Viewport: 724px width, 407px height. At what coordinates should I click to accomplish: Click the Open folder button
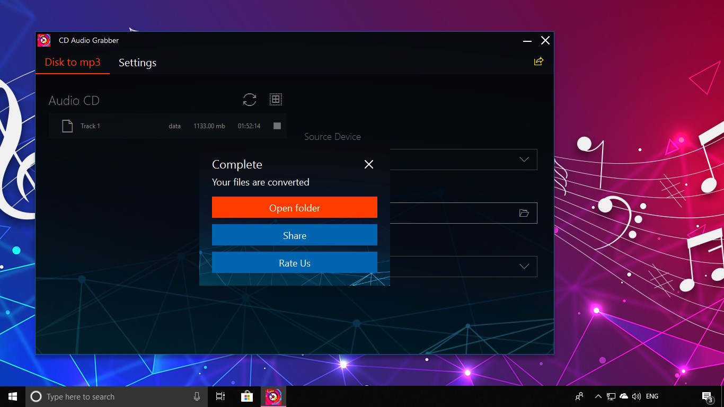click(x=295, y=207)
